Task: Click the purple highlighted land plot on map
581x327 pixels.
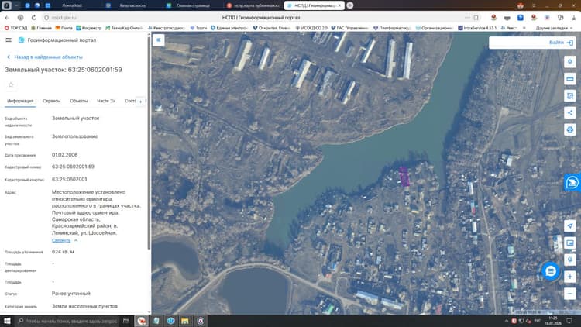Action: click(x=404, y=177)
